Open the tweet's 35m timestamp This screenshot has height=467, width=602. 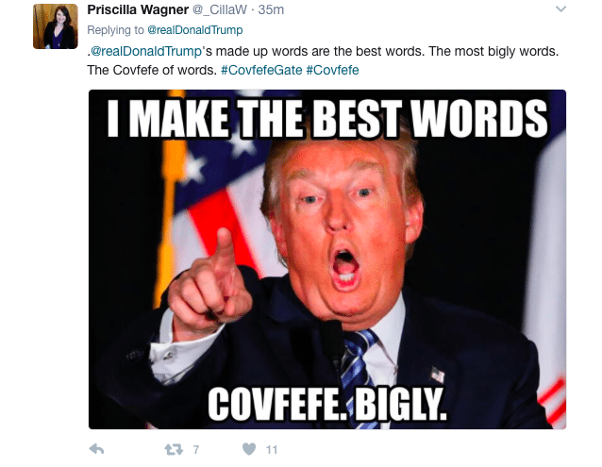tap(271, 10)
